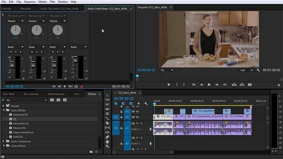The height and width of the screenshot is (159, 283).
Task: Select the Rate Stretch tool
Action: coord(107,118)
